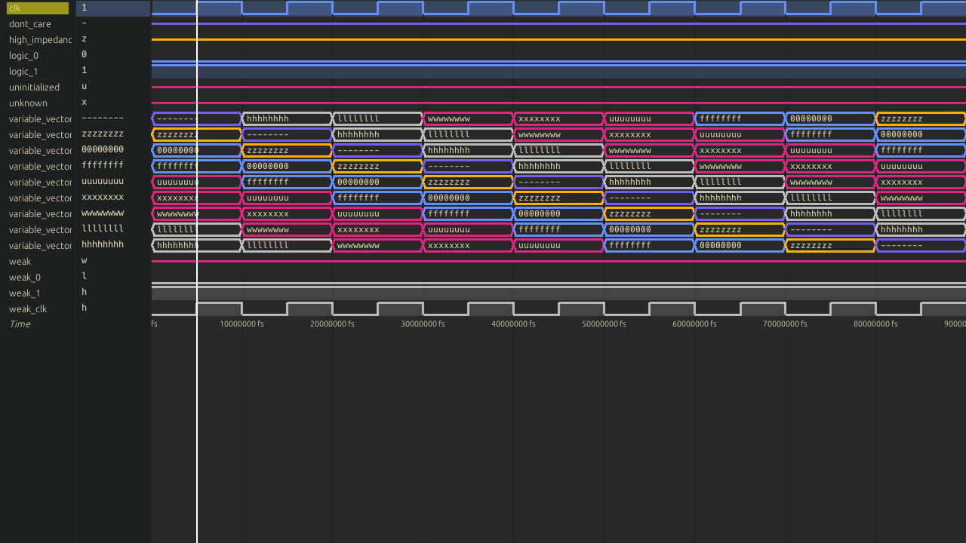Select variable_vector whose value reads wwwwwwww
Viewport: 966px width, 543px height.
tap(41, 214)
